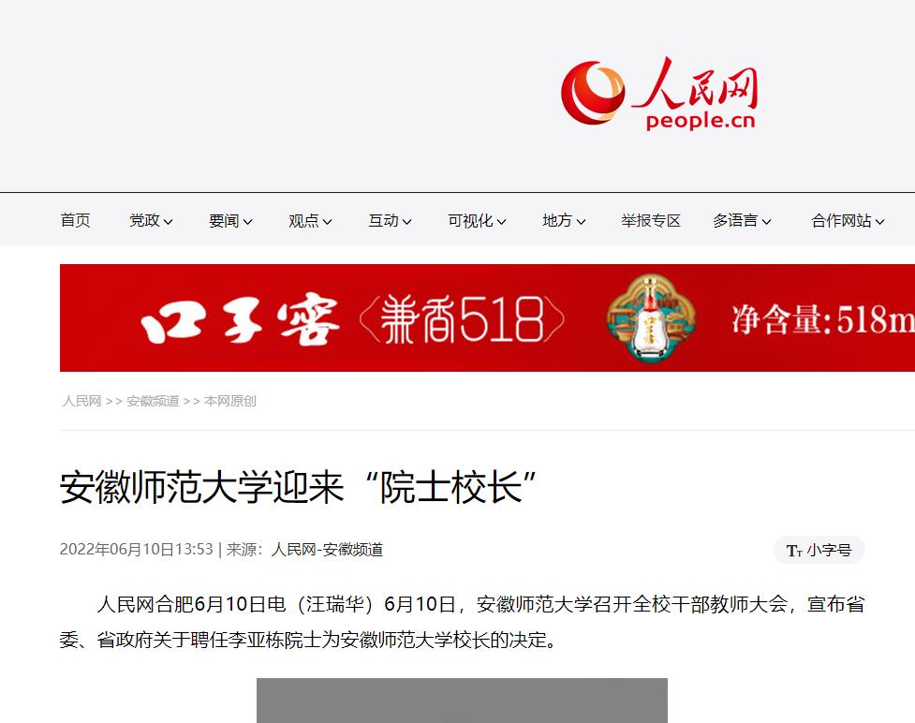Click the 口子窖 兼香518 banner ad

pos(487,317)
